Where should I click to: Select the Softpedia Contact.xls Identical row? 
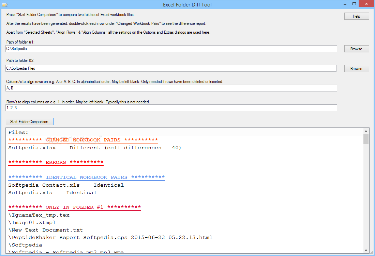[x=66, y=185]
